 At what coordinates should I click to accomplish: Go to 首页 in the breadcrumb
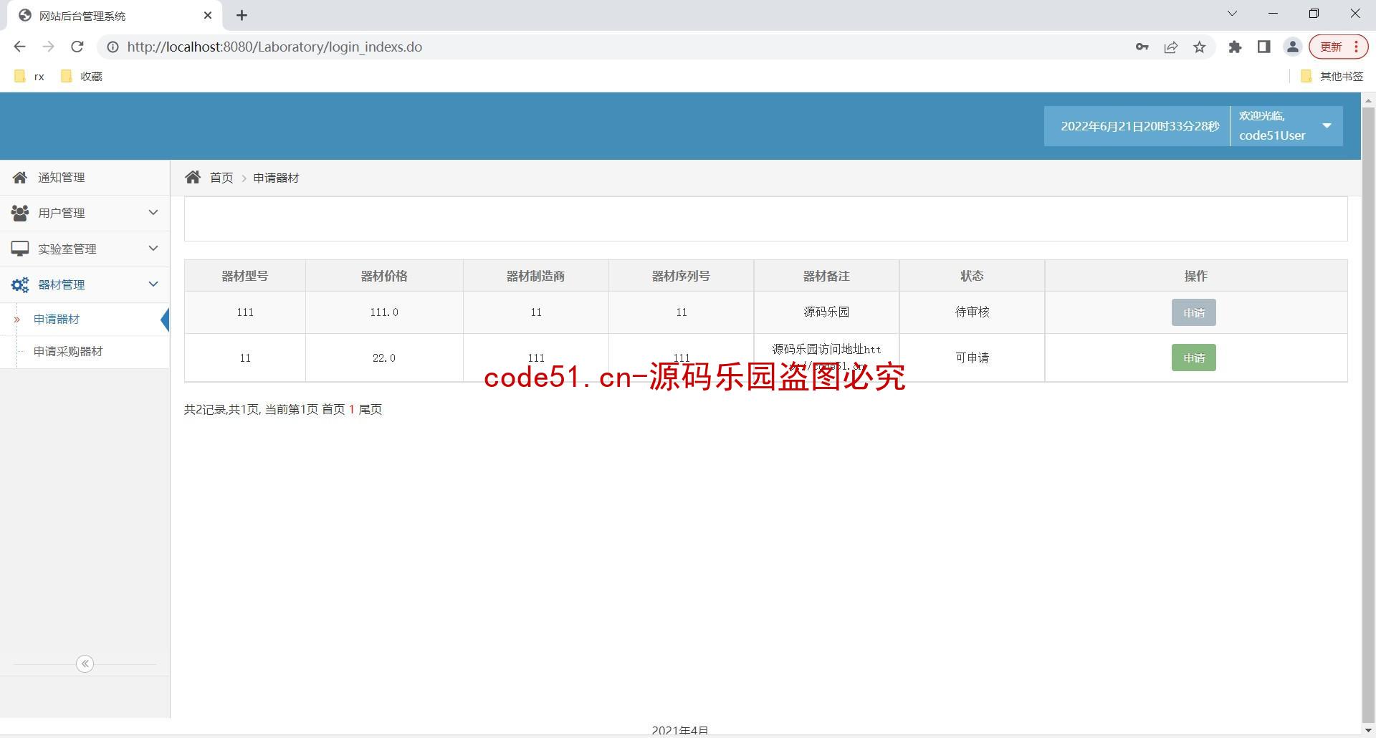[221, 178]
